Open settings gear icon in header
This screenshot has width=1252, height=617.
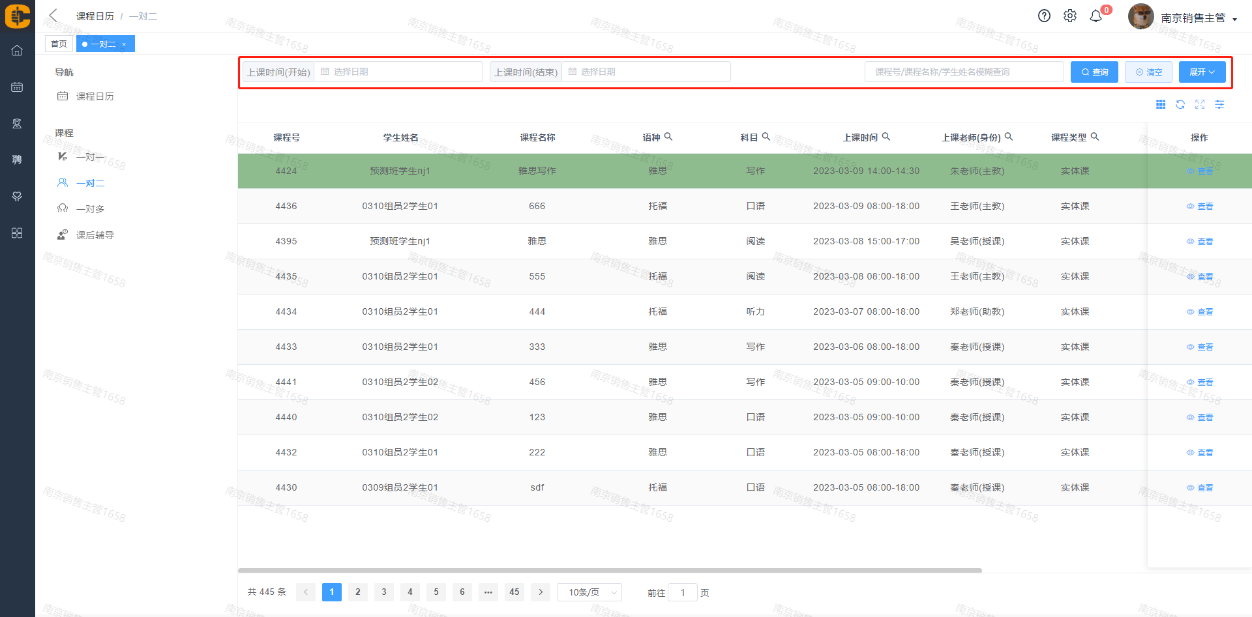tap(1070, 16)
